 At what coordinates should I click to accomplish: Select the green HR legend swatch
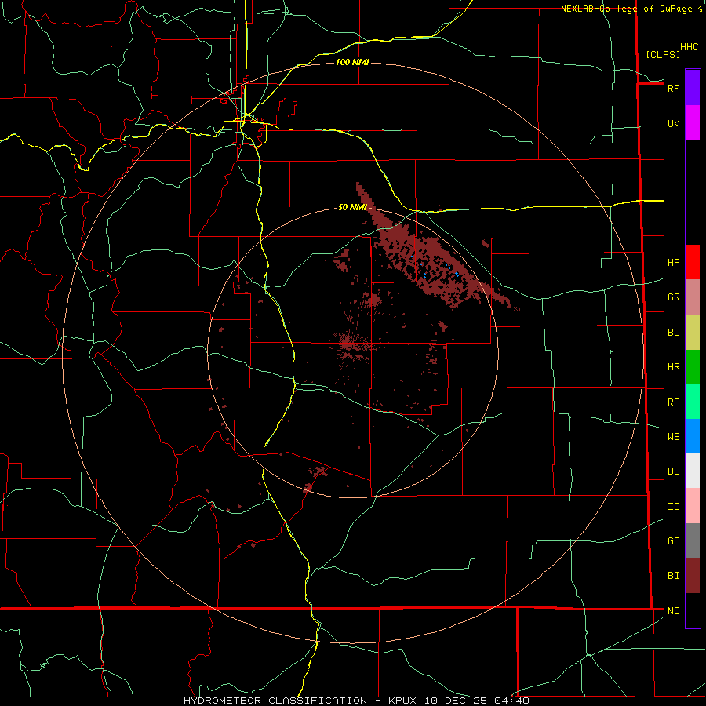point(693,367)
